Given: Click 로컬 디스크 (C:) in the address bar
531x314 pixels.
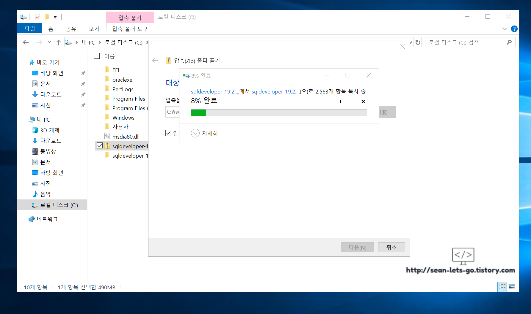Looking at the screenshot, I should (x=123, y=42).
